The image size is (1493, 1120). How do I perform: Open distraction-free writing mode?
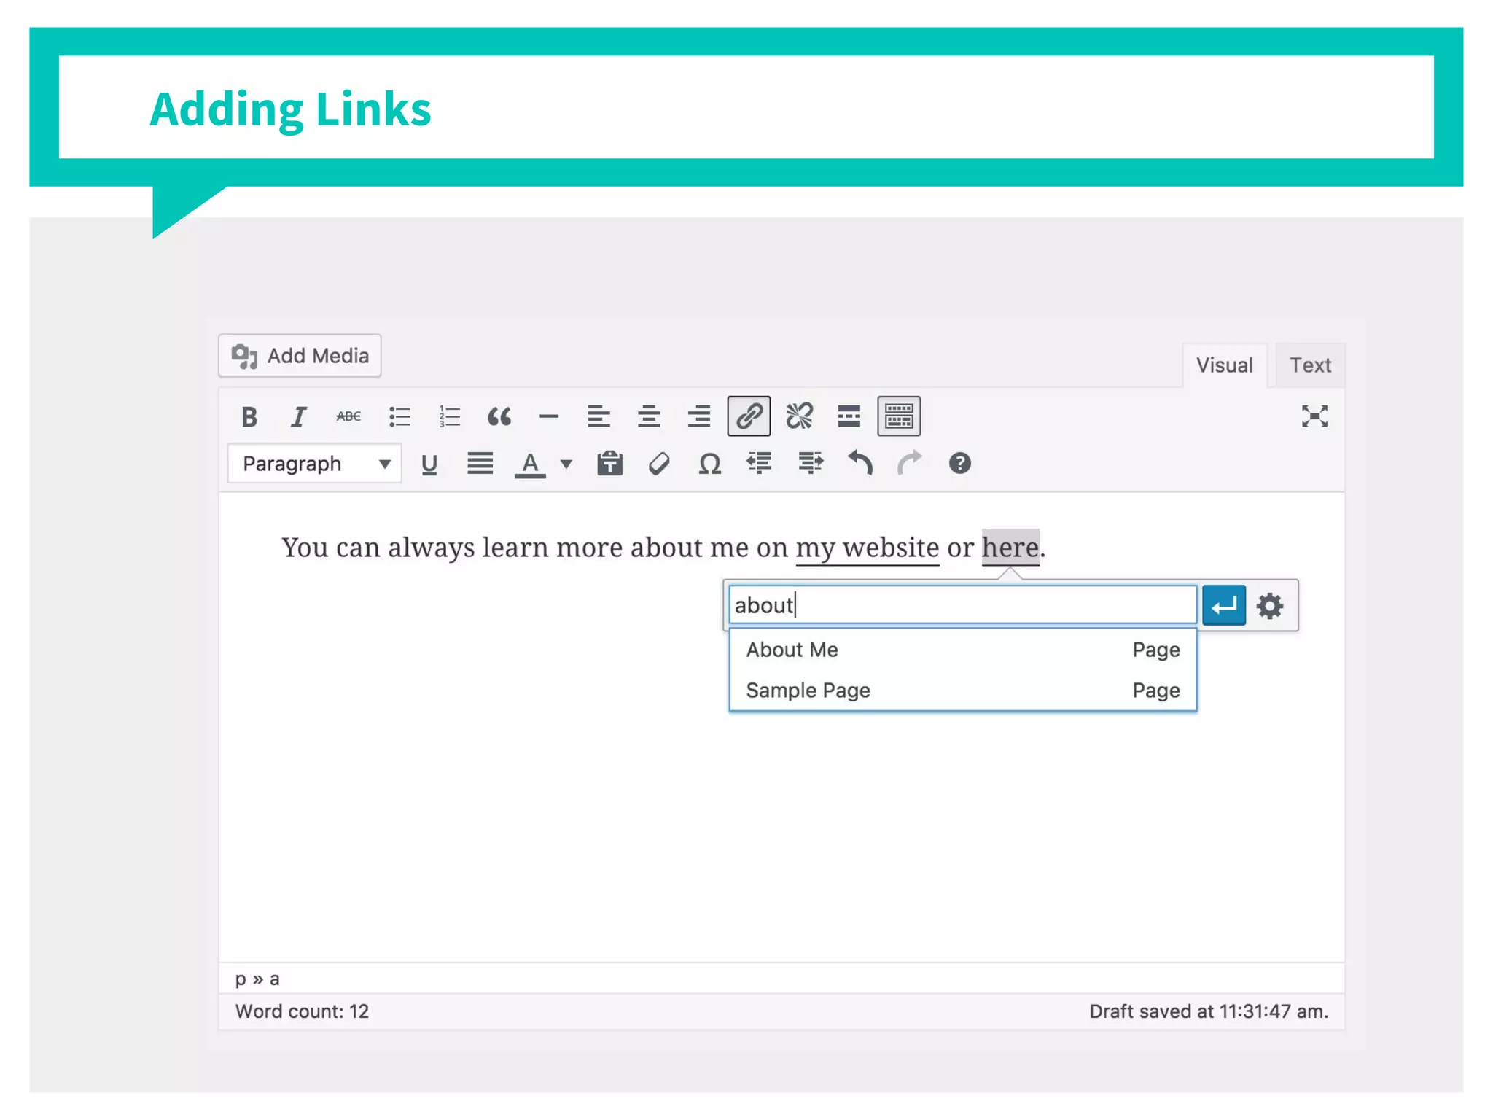pos(1314,416)
